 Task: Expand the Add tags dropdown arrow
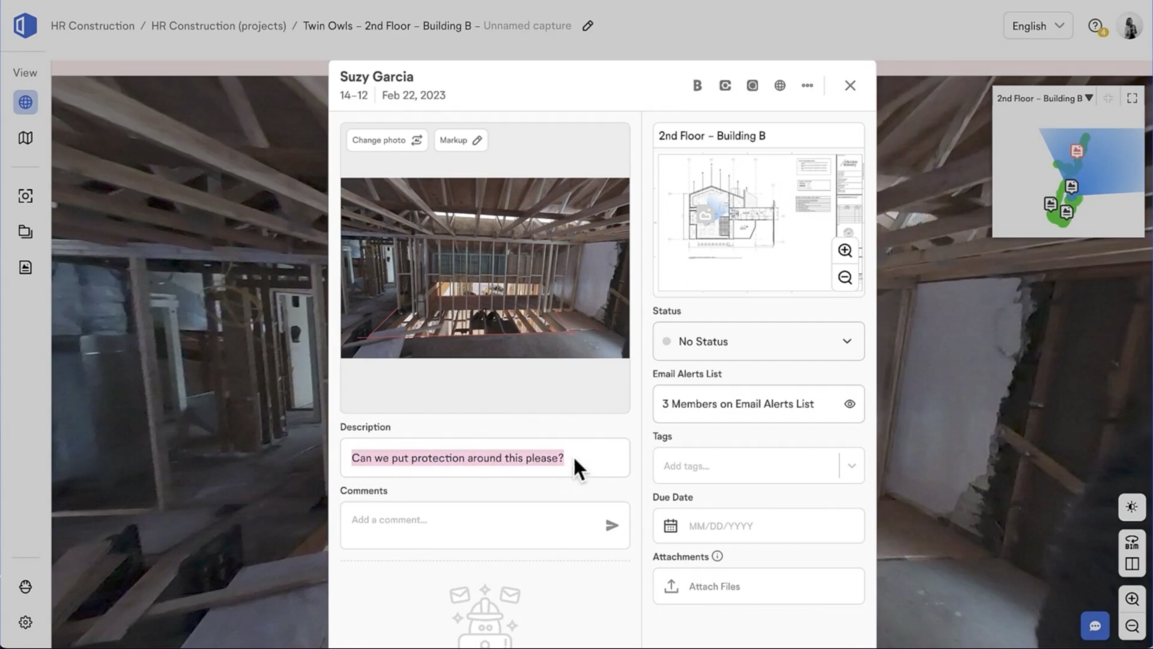pyautogui.click(x=852, y=466)
